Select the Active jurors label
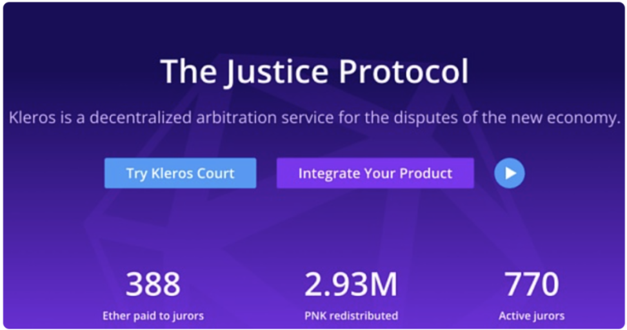The image size is (627, 330). click(x=531, y=316)
